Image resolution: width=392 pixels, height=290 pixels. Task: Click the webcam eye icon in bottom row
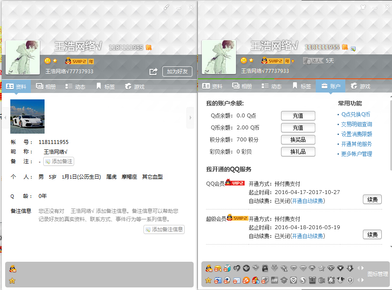tap(227, 280)
